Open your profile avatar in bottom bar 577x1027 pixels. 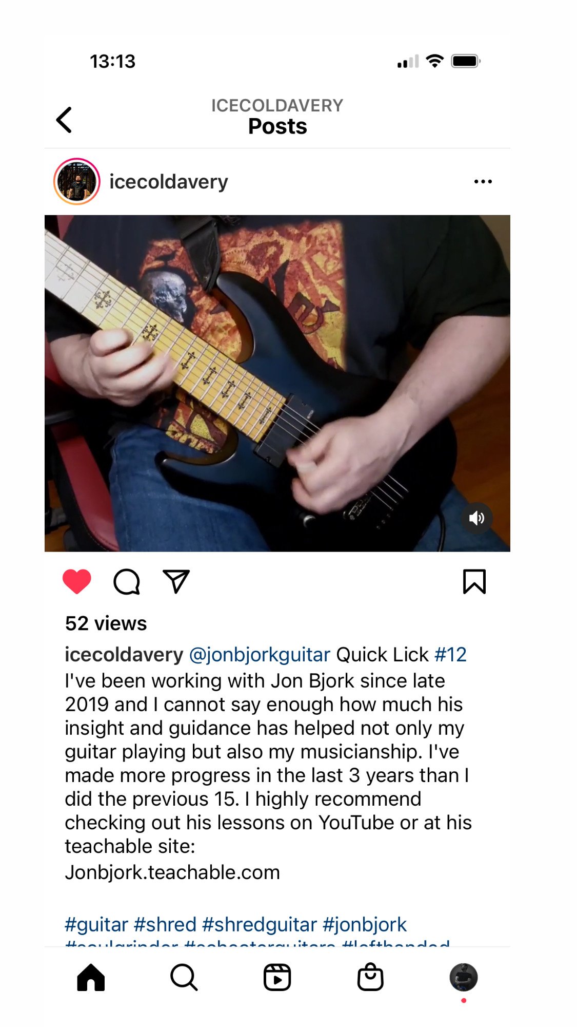[x=464, y=977]
